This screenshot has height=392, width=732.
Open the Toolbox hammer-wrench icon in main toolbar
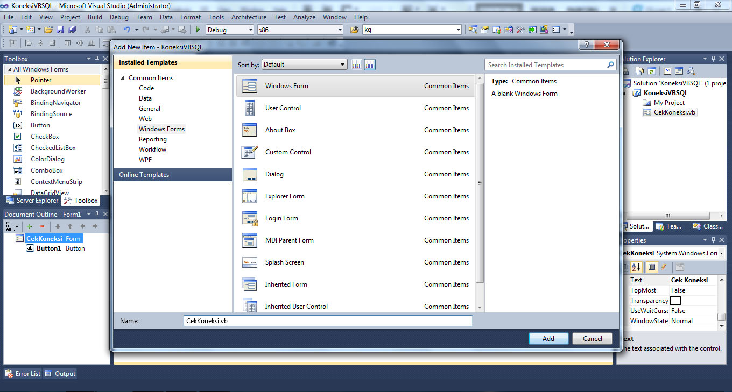(x=520, y=30)
